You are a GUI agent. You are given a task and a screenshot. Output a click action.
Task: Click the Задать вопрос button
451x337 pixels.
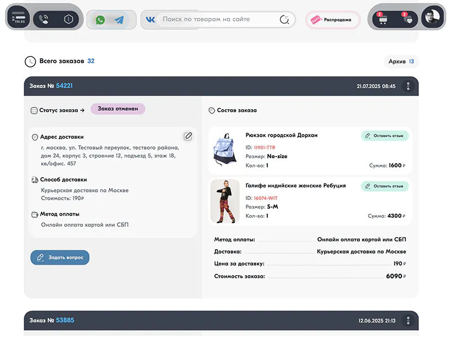click(60, 257)
